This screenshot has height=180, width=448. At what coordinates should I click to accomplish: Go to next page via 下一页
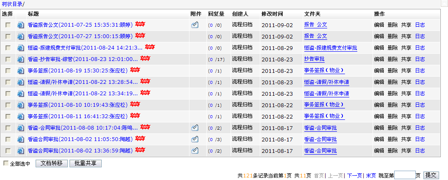(354, 175)
